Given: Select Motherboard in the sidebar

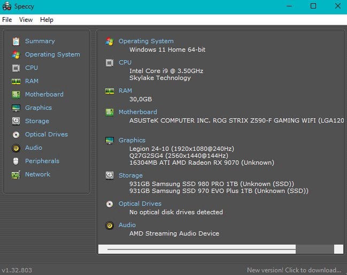Looking at the screenshot, I should pos(44,94).
